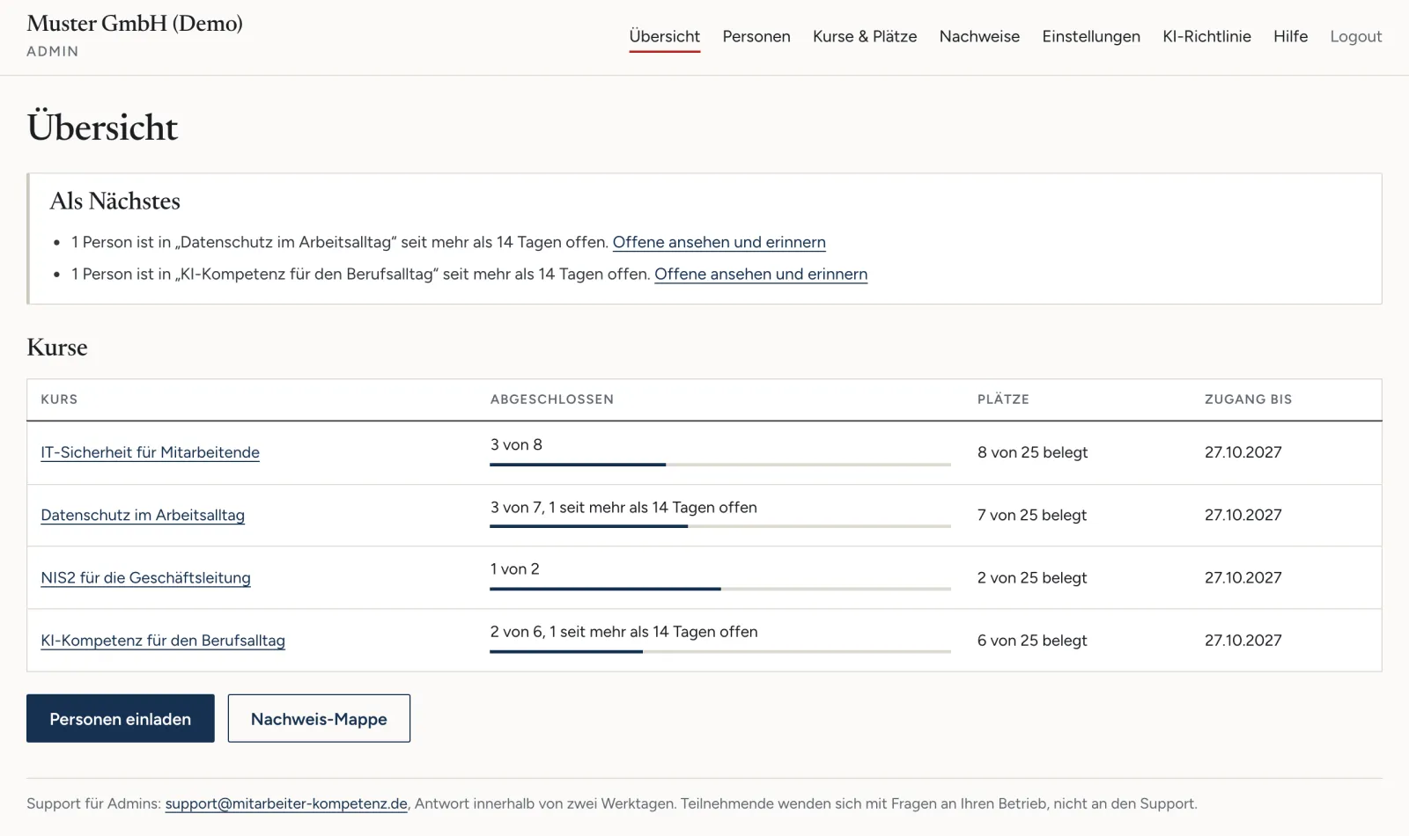The height and width of the screenshot is (836, 1409).
Task: Open KI-Kompetenz für den Berufsalltag course link
Action: [163, 641]
